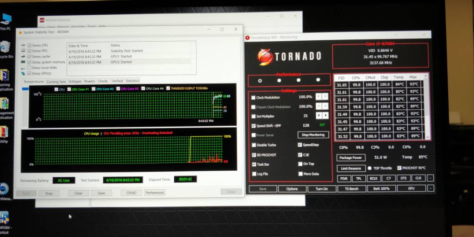Click the AIDA64 Extreme title bar icon
Screen dimensions: 474x237
(x=42, y=20)
